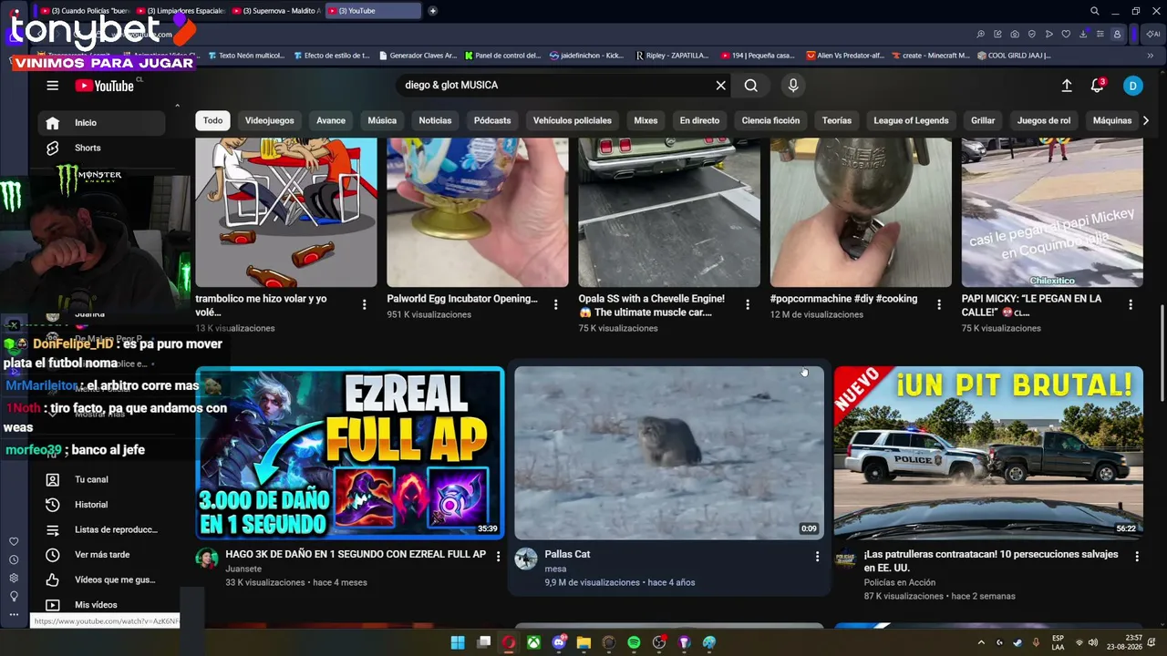This screenshot has height=656, width=1167.
Task: Select the Noticias filter chip
Action: [x=435, y=120]
